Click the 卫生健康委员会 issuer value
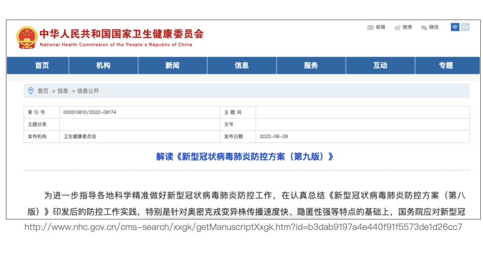The width and height of the screenshot is (483, 256). click(x=80, y=136)
